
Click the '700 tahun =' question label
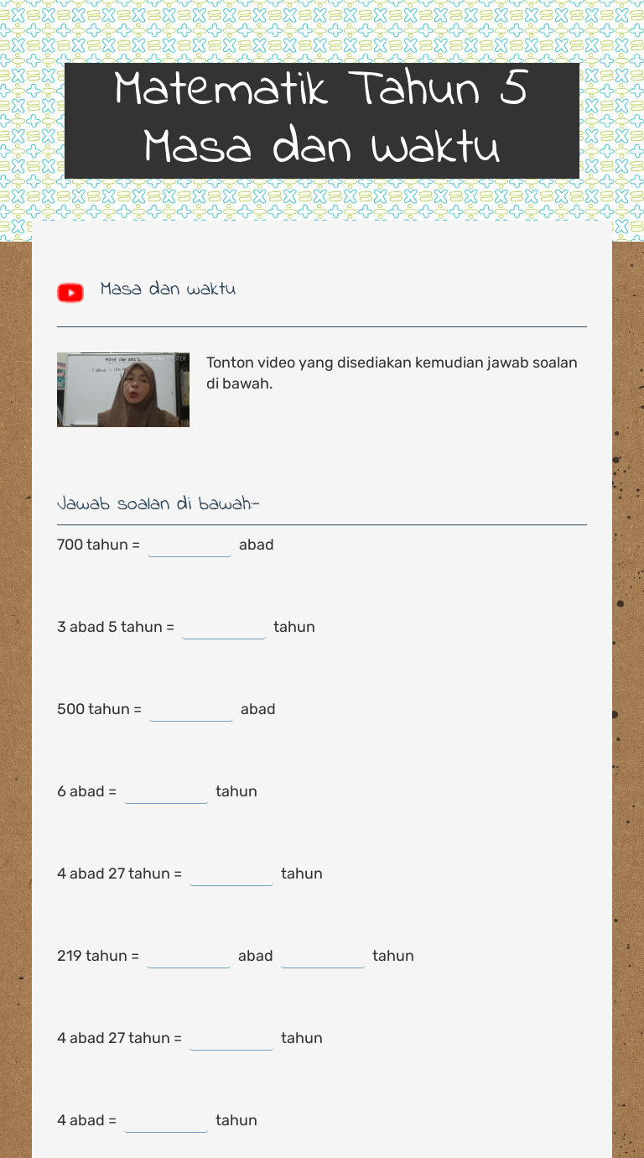click(x=98, y=545)
